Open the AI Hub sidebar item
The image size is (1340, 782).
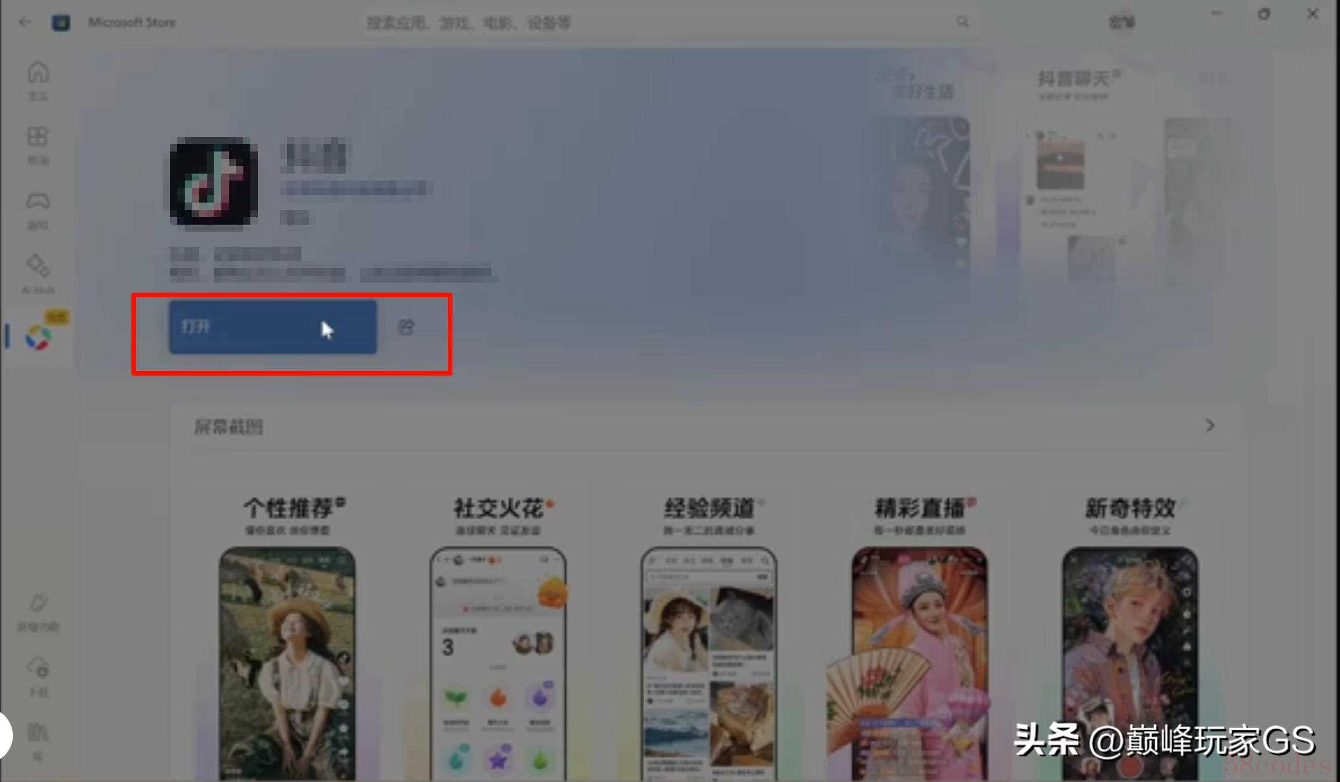38,275
